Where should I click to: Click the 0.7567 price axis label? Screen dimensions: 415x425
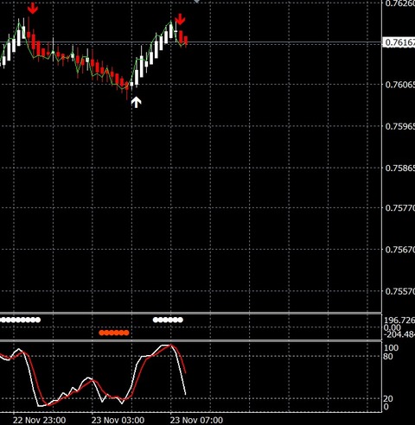pyautogui.click(x=399, y=250)
